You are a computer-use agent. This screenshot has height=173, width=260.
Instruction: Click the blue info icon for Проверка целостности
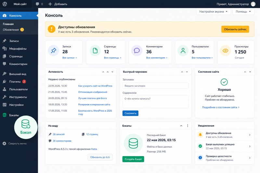pyautogui.click(x=200, y=158)
